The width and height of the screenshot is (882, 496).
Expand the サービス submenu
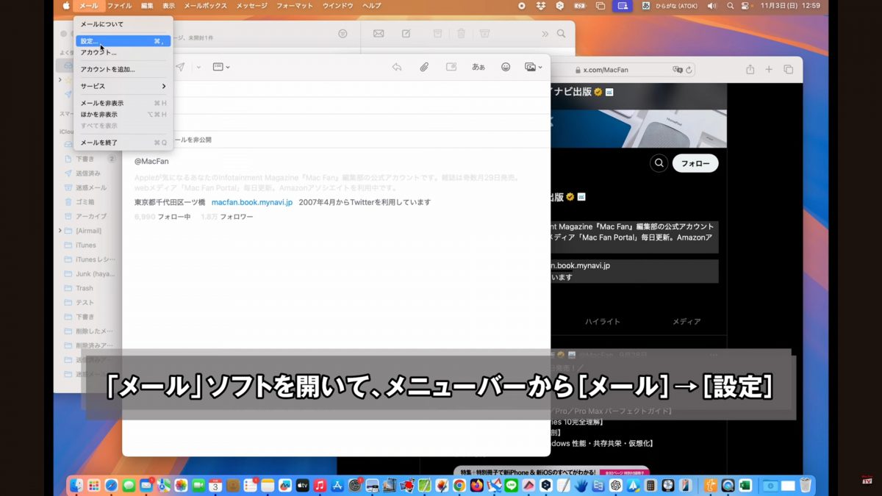123,86
